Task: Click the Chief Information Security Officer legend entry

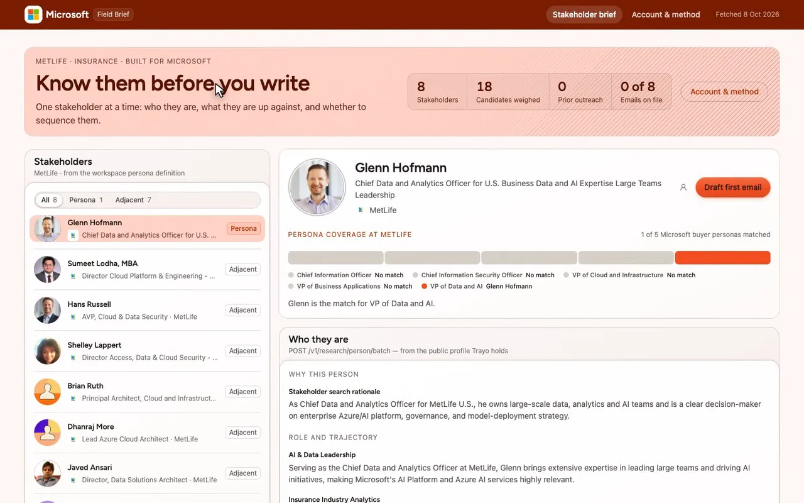Action: pos(484,275)
